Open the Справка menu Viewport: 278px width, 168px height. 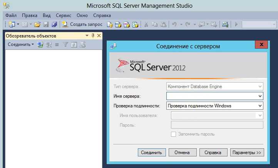click(x=102, y=15)
